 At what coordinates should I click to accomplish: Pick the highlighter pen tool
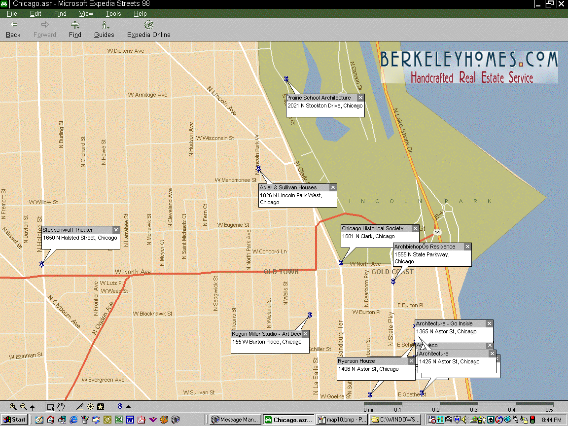pyautogui.click(x=80, y=407)
